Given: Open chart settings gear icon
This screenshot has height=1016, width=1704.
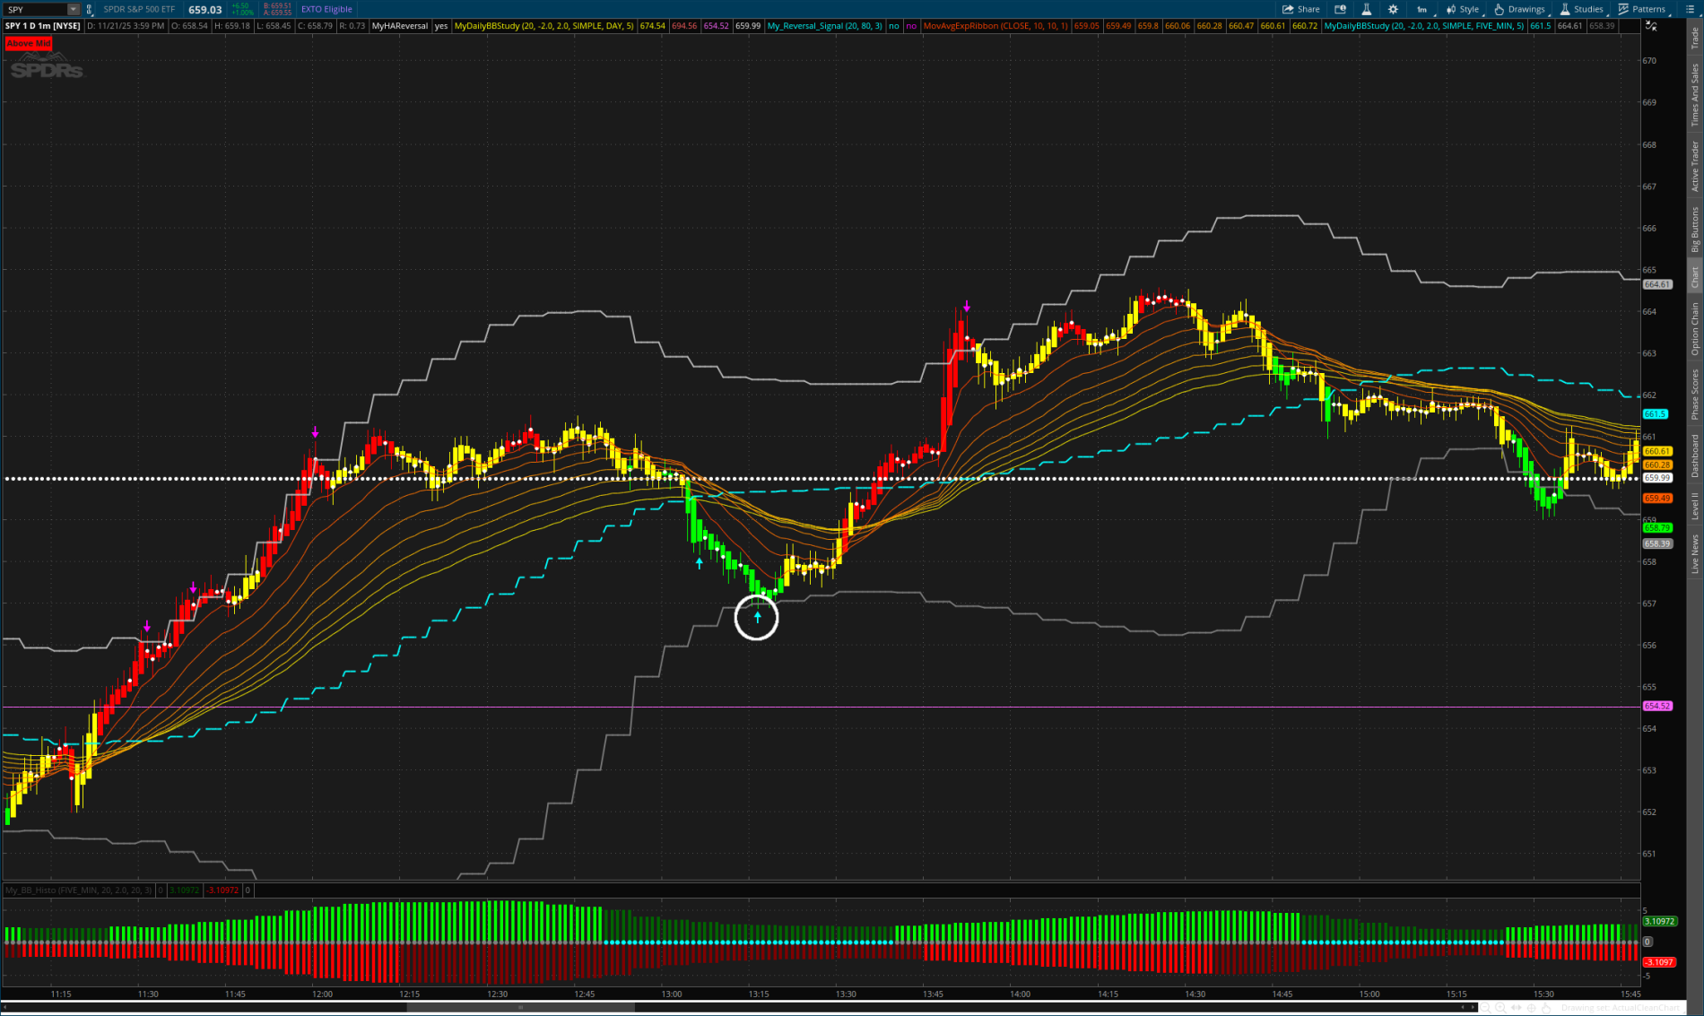Looking at the screenshot, I should pos(1393,9).
